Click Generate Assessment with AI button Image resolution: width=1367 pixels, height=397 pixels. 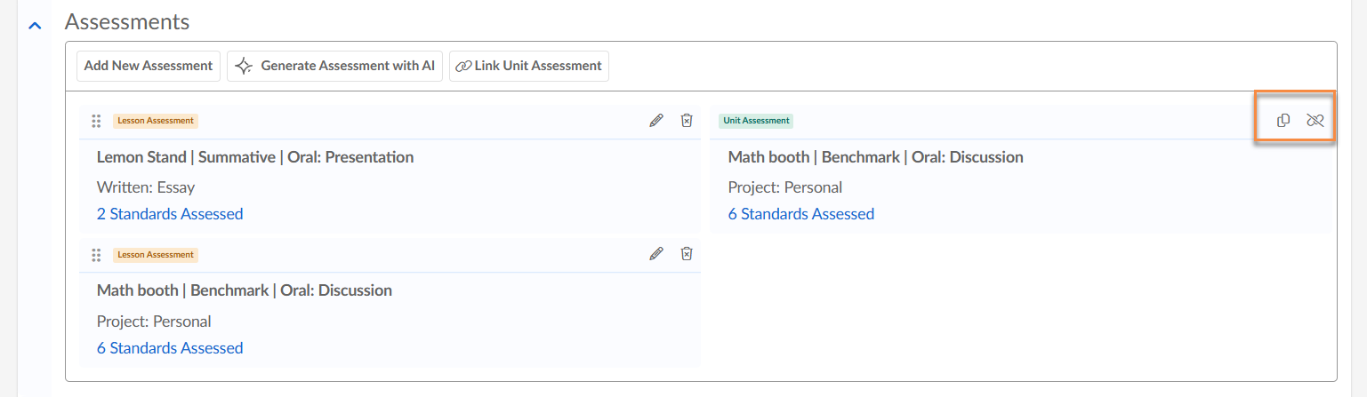tap(335, 66)
